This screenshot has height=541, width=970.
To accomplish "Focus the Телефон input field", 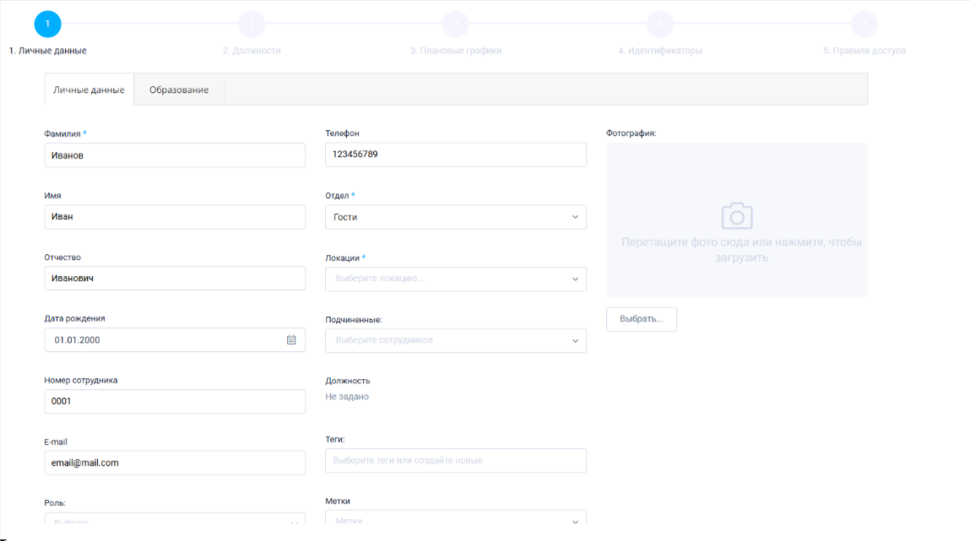I will pyautogui.click(x=455, y=154).
